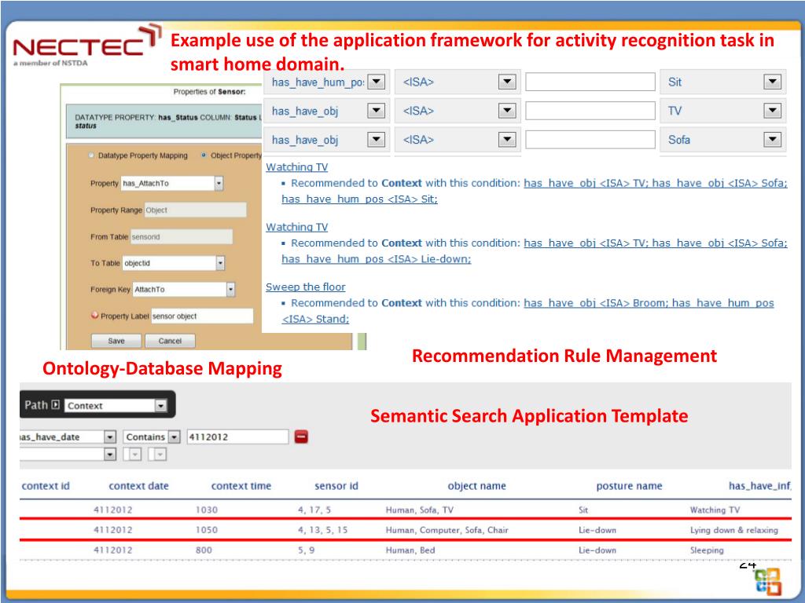Click the Lying down & relaxing cell
This screenshot has width=805, height=603.
point(734,530)
